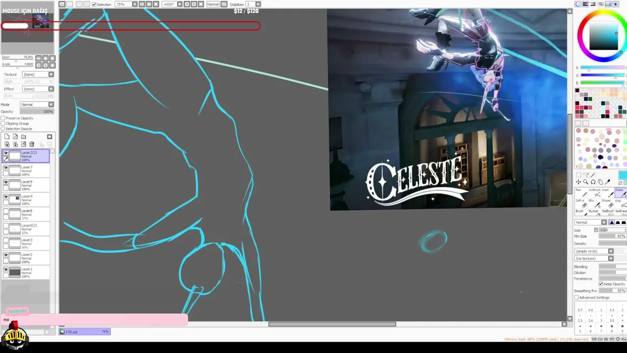The height and width of the screenshot is (353, 627).
Task: Hide Layer7 using its eye icon
Action: (x=6, y=168)
